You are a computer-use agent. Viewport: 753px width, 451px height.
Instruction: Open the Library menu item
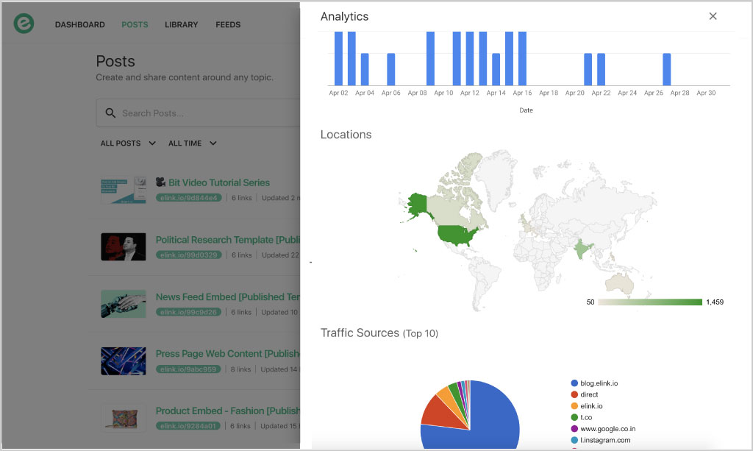(181, 24)
